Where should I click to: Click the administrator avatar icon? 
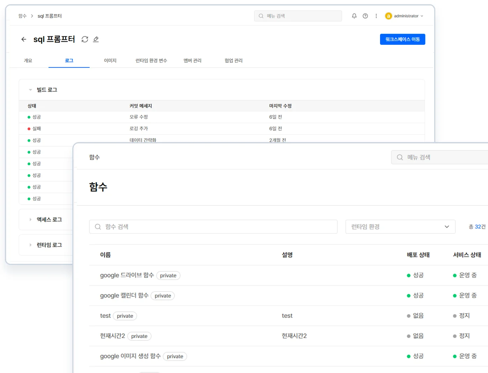point(388,16)
